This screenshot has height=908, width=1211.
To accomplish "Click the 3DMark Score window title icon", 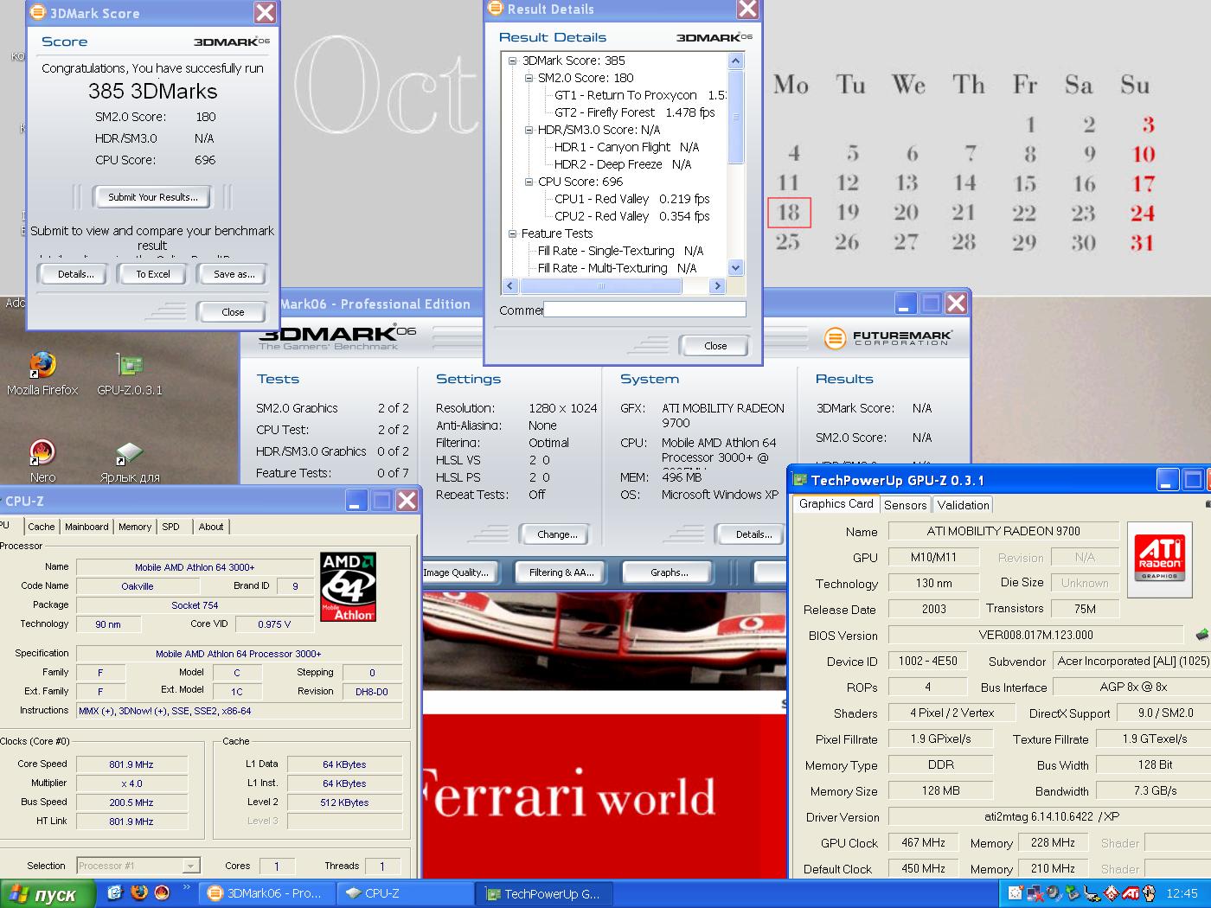I will [38, 12].
